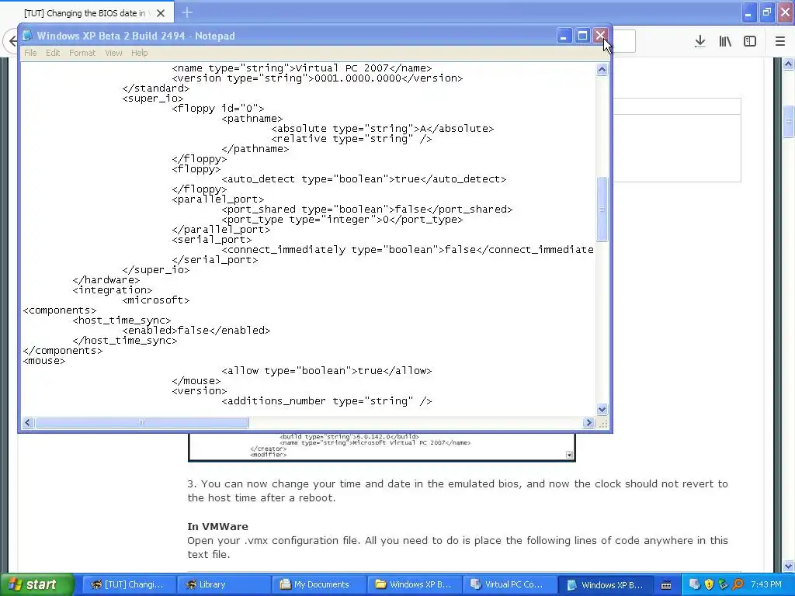Click the yellow security shield tray icon

coord(709,584)
